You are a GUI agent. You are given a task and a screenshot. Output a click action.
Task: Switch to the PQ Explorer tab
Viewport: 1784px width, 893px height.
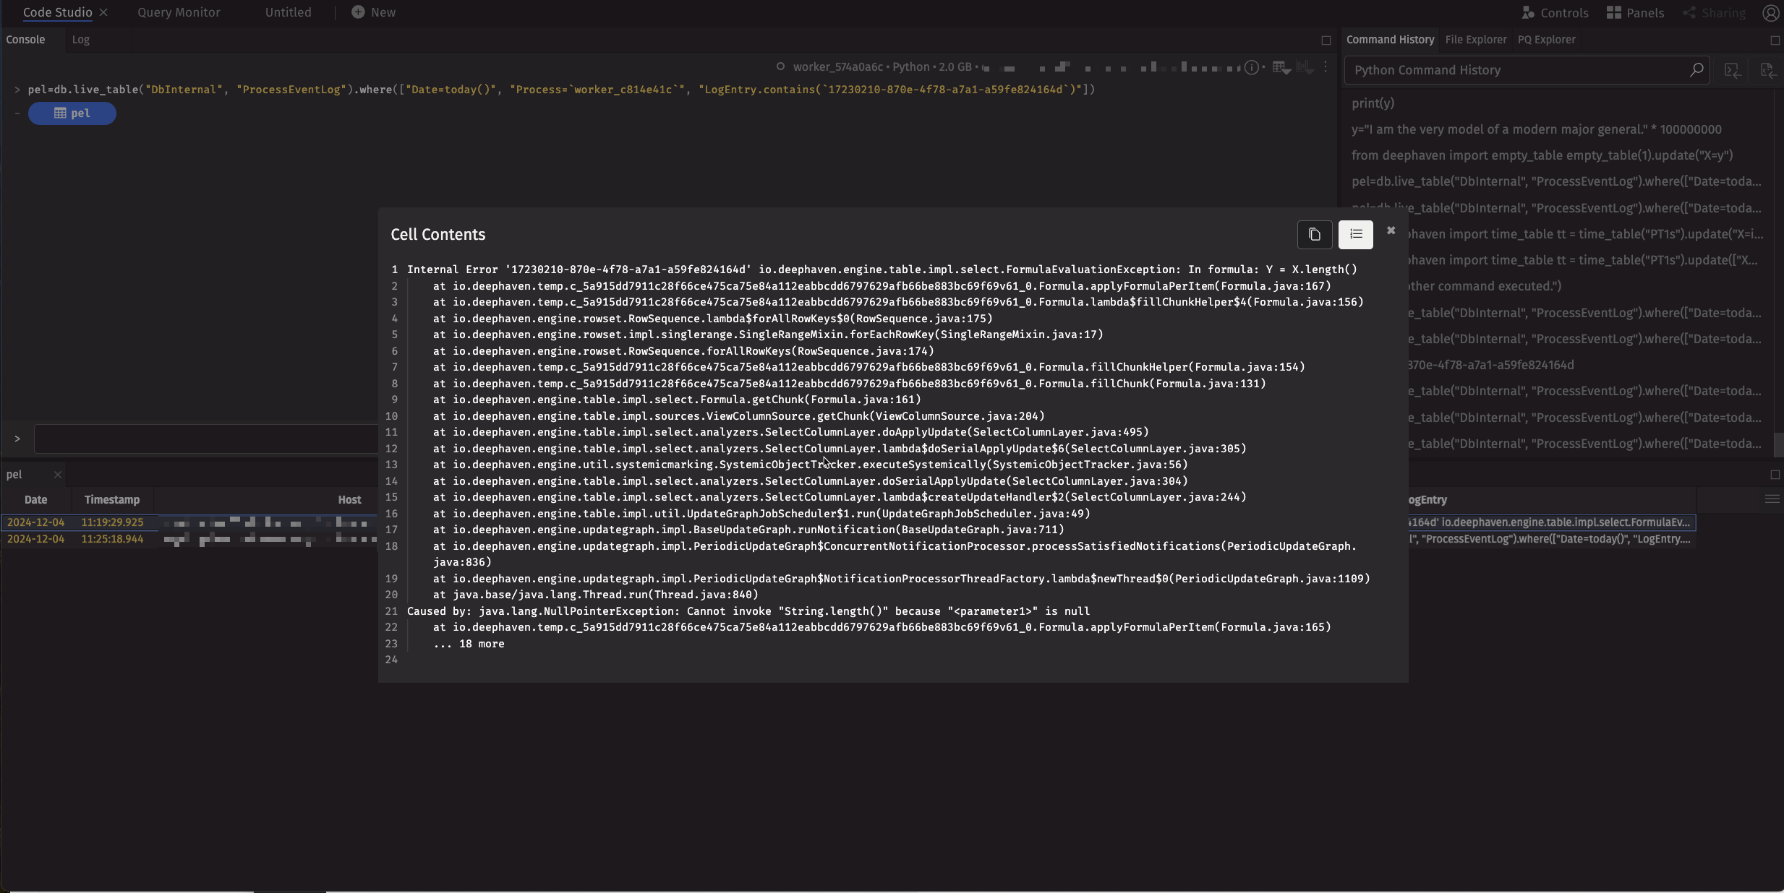click(x=1546, y=40)
